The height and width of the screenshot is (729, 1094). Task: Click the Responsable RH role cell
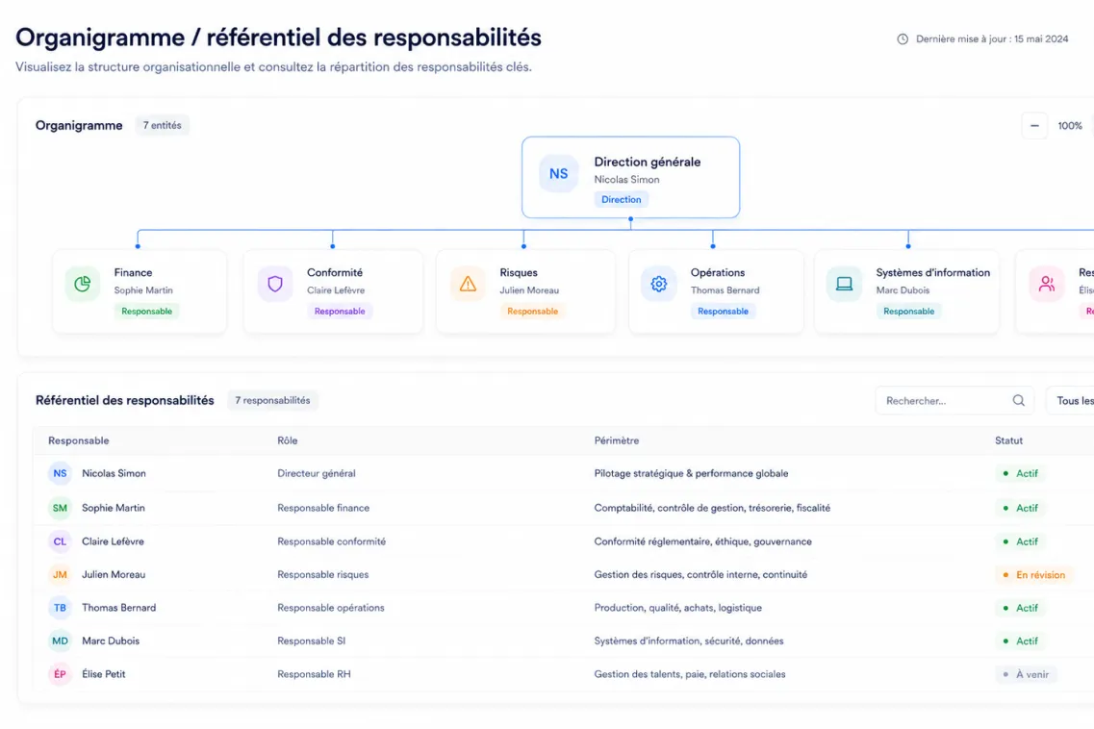[x=314, y=674]
